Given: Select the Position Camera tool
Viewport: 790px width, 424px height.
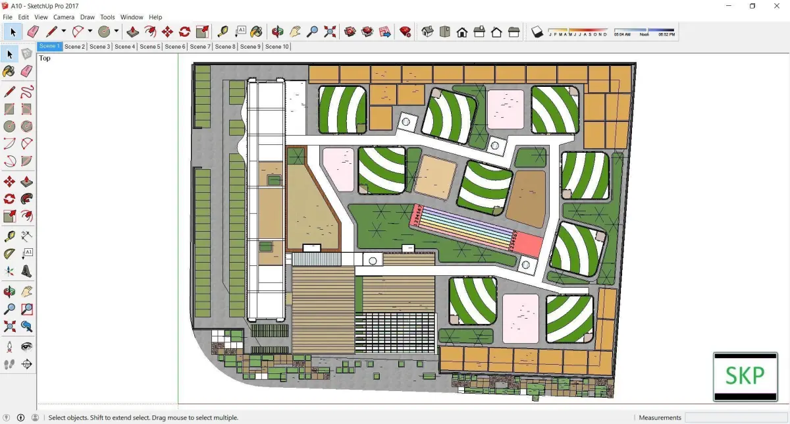Looking at the screenshot, I should point(9,346).
